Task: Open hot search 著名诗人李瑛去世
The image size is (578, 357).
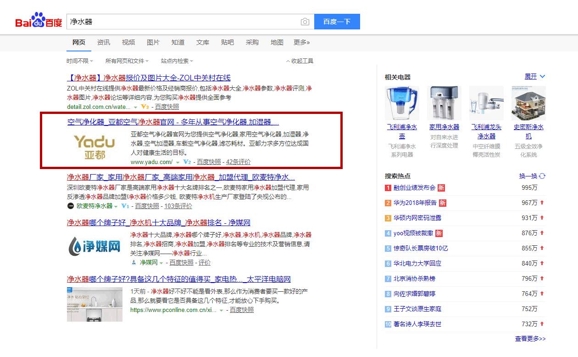Action: [417, 324]
